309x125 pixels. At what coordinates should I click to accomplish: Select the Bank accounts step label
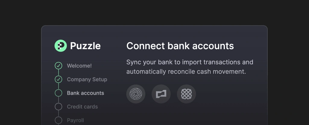click(x=85, y=93)
